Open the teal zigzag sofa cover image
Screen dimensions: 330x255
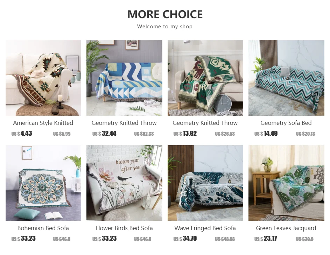[287, 78]
